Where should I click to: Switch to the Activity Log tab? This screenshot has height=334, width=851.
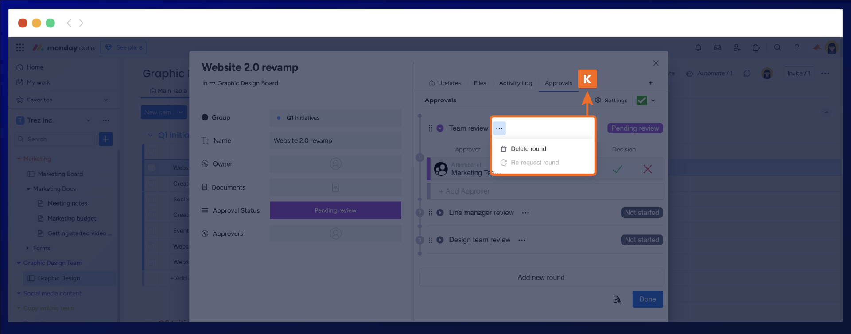[515, 83]
